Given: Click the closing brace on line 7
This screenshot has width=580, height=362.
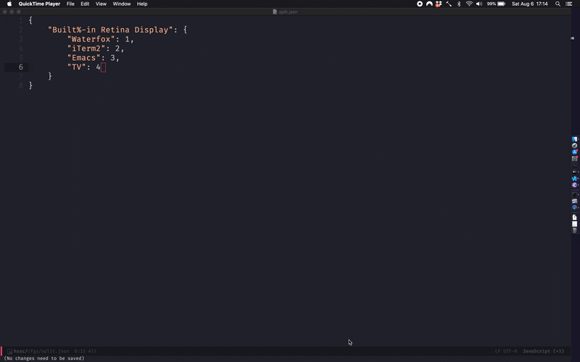Looking at the screenshot, I should pos(50,76).
